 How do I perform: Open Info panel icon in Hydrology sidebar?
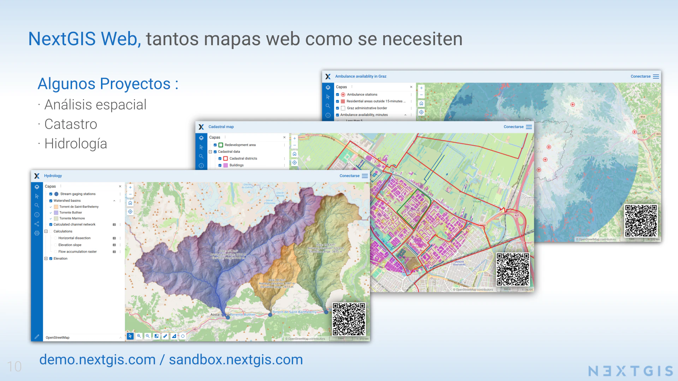[x=37, y=214]
